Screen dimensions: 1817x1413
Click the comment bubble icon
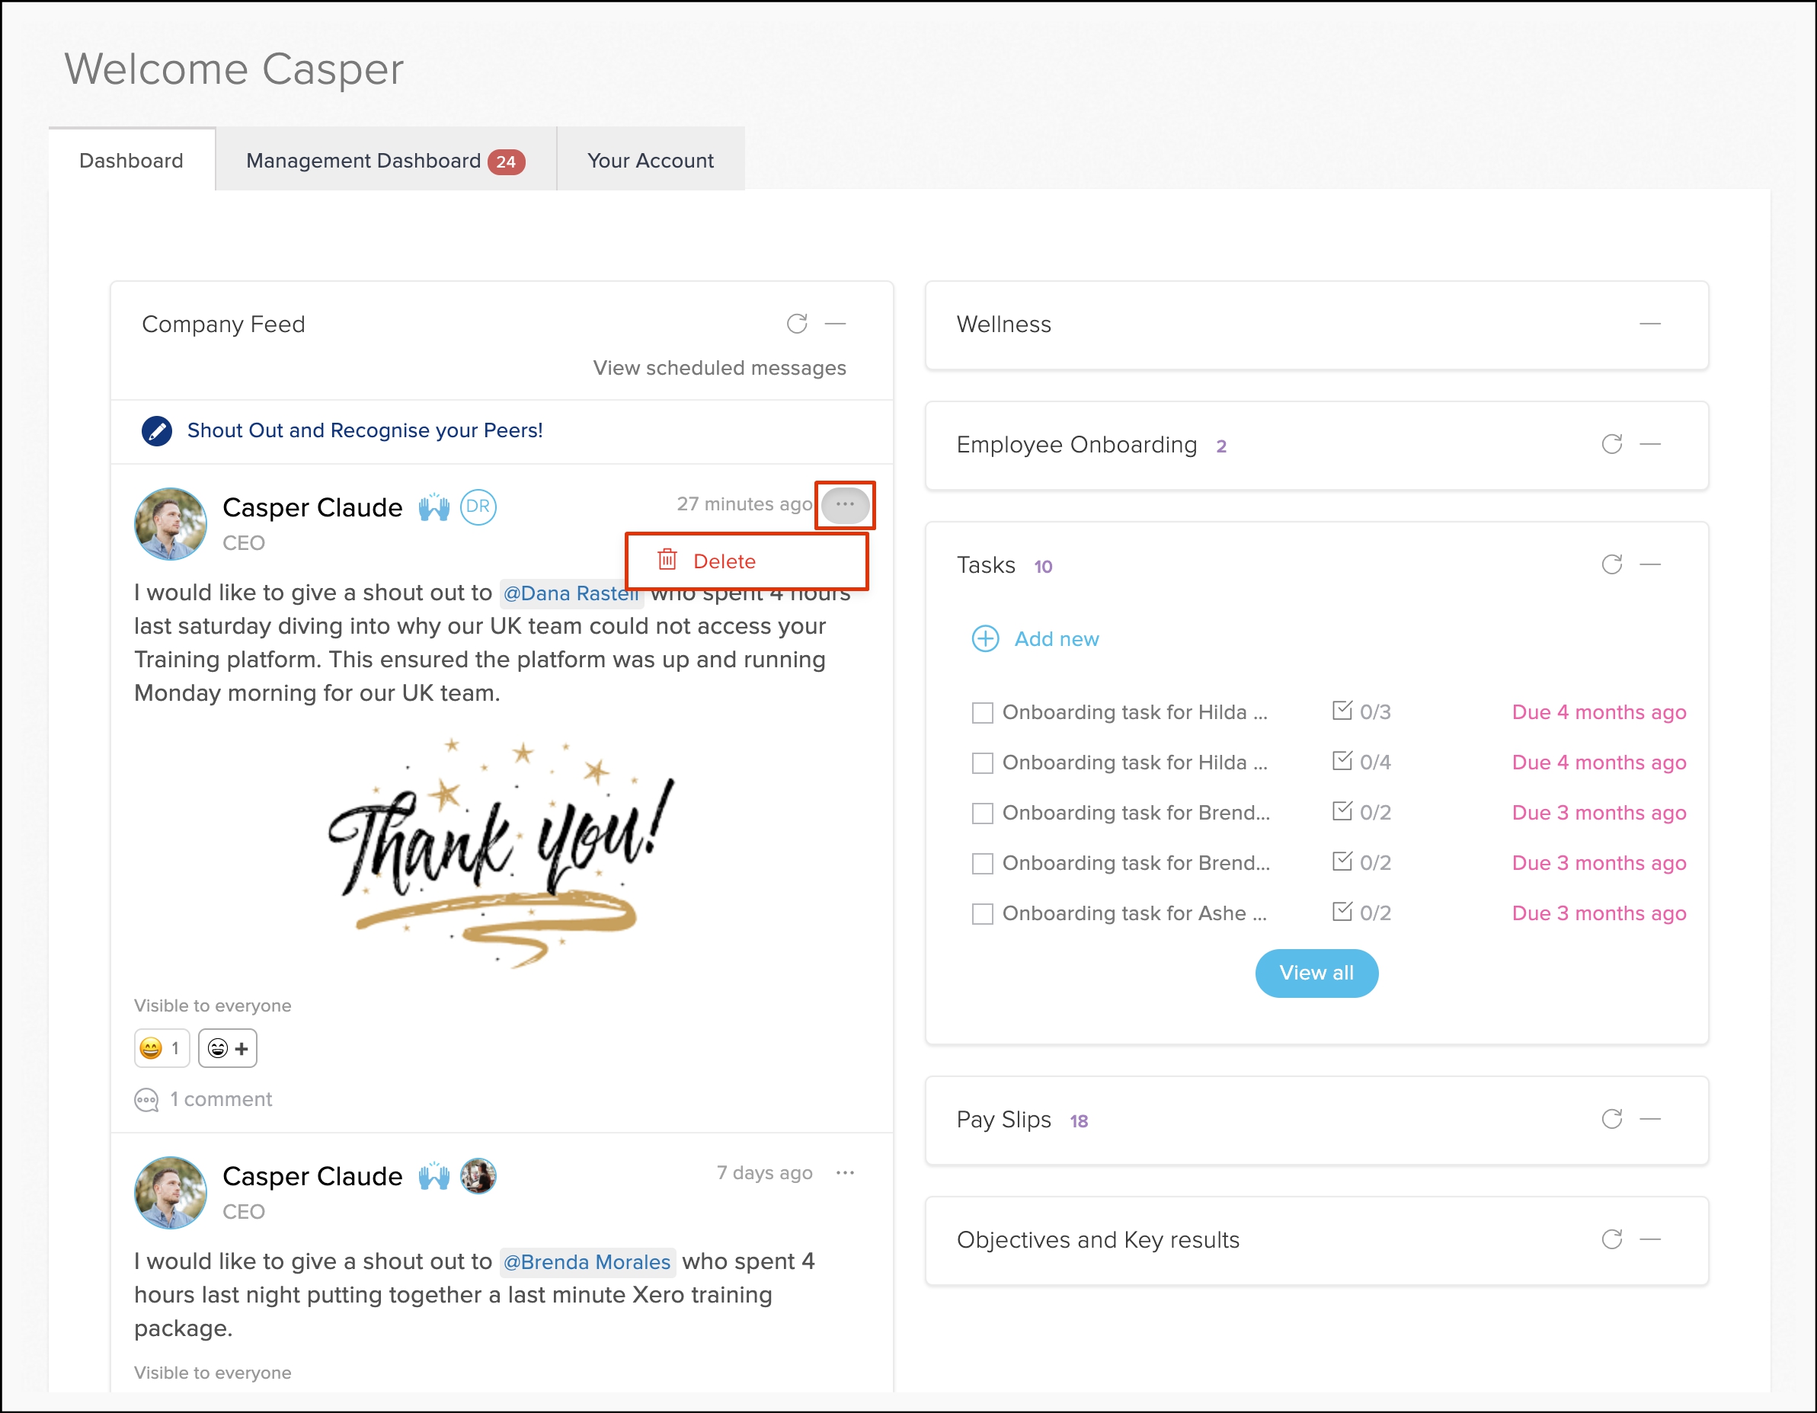(146, 1099)
